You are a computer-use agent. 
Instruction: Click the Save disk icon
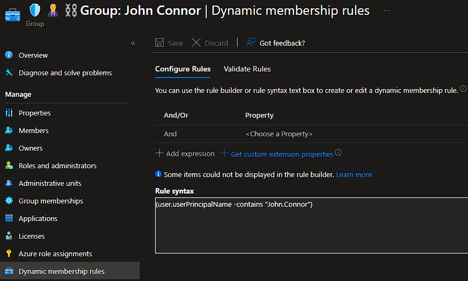click(x=159, y=43)
